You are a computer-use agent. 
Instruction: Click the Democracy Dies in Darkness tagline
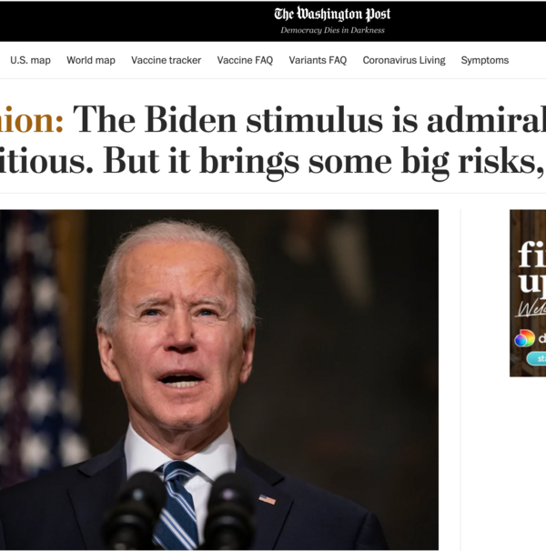(332, 30)
